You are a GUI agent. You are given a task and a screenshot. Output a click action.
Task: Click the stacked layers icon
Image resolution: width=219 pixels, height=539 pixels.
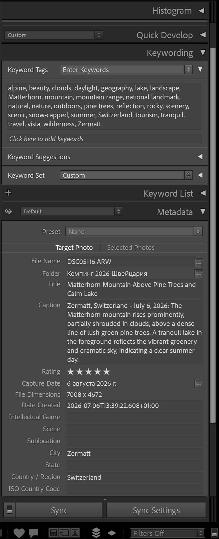pyautogui.click(x=96, y=533)
